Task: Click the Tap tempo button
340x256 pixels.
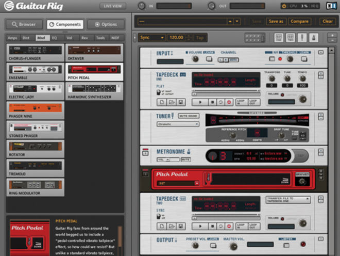Action: [200, 38]
